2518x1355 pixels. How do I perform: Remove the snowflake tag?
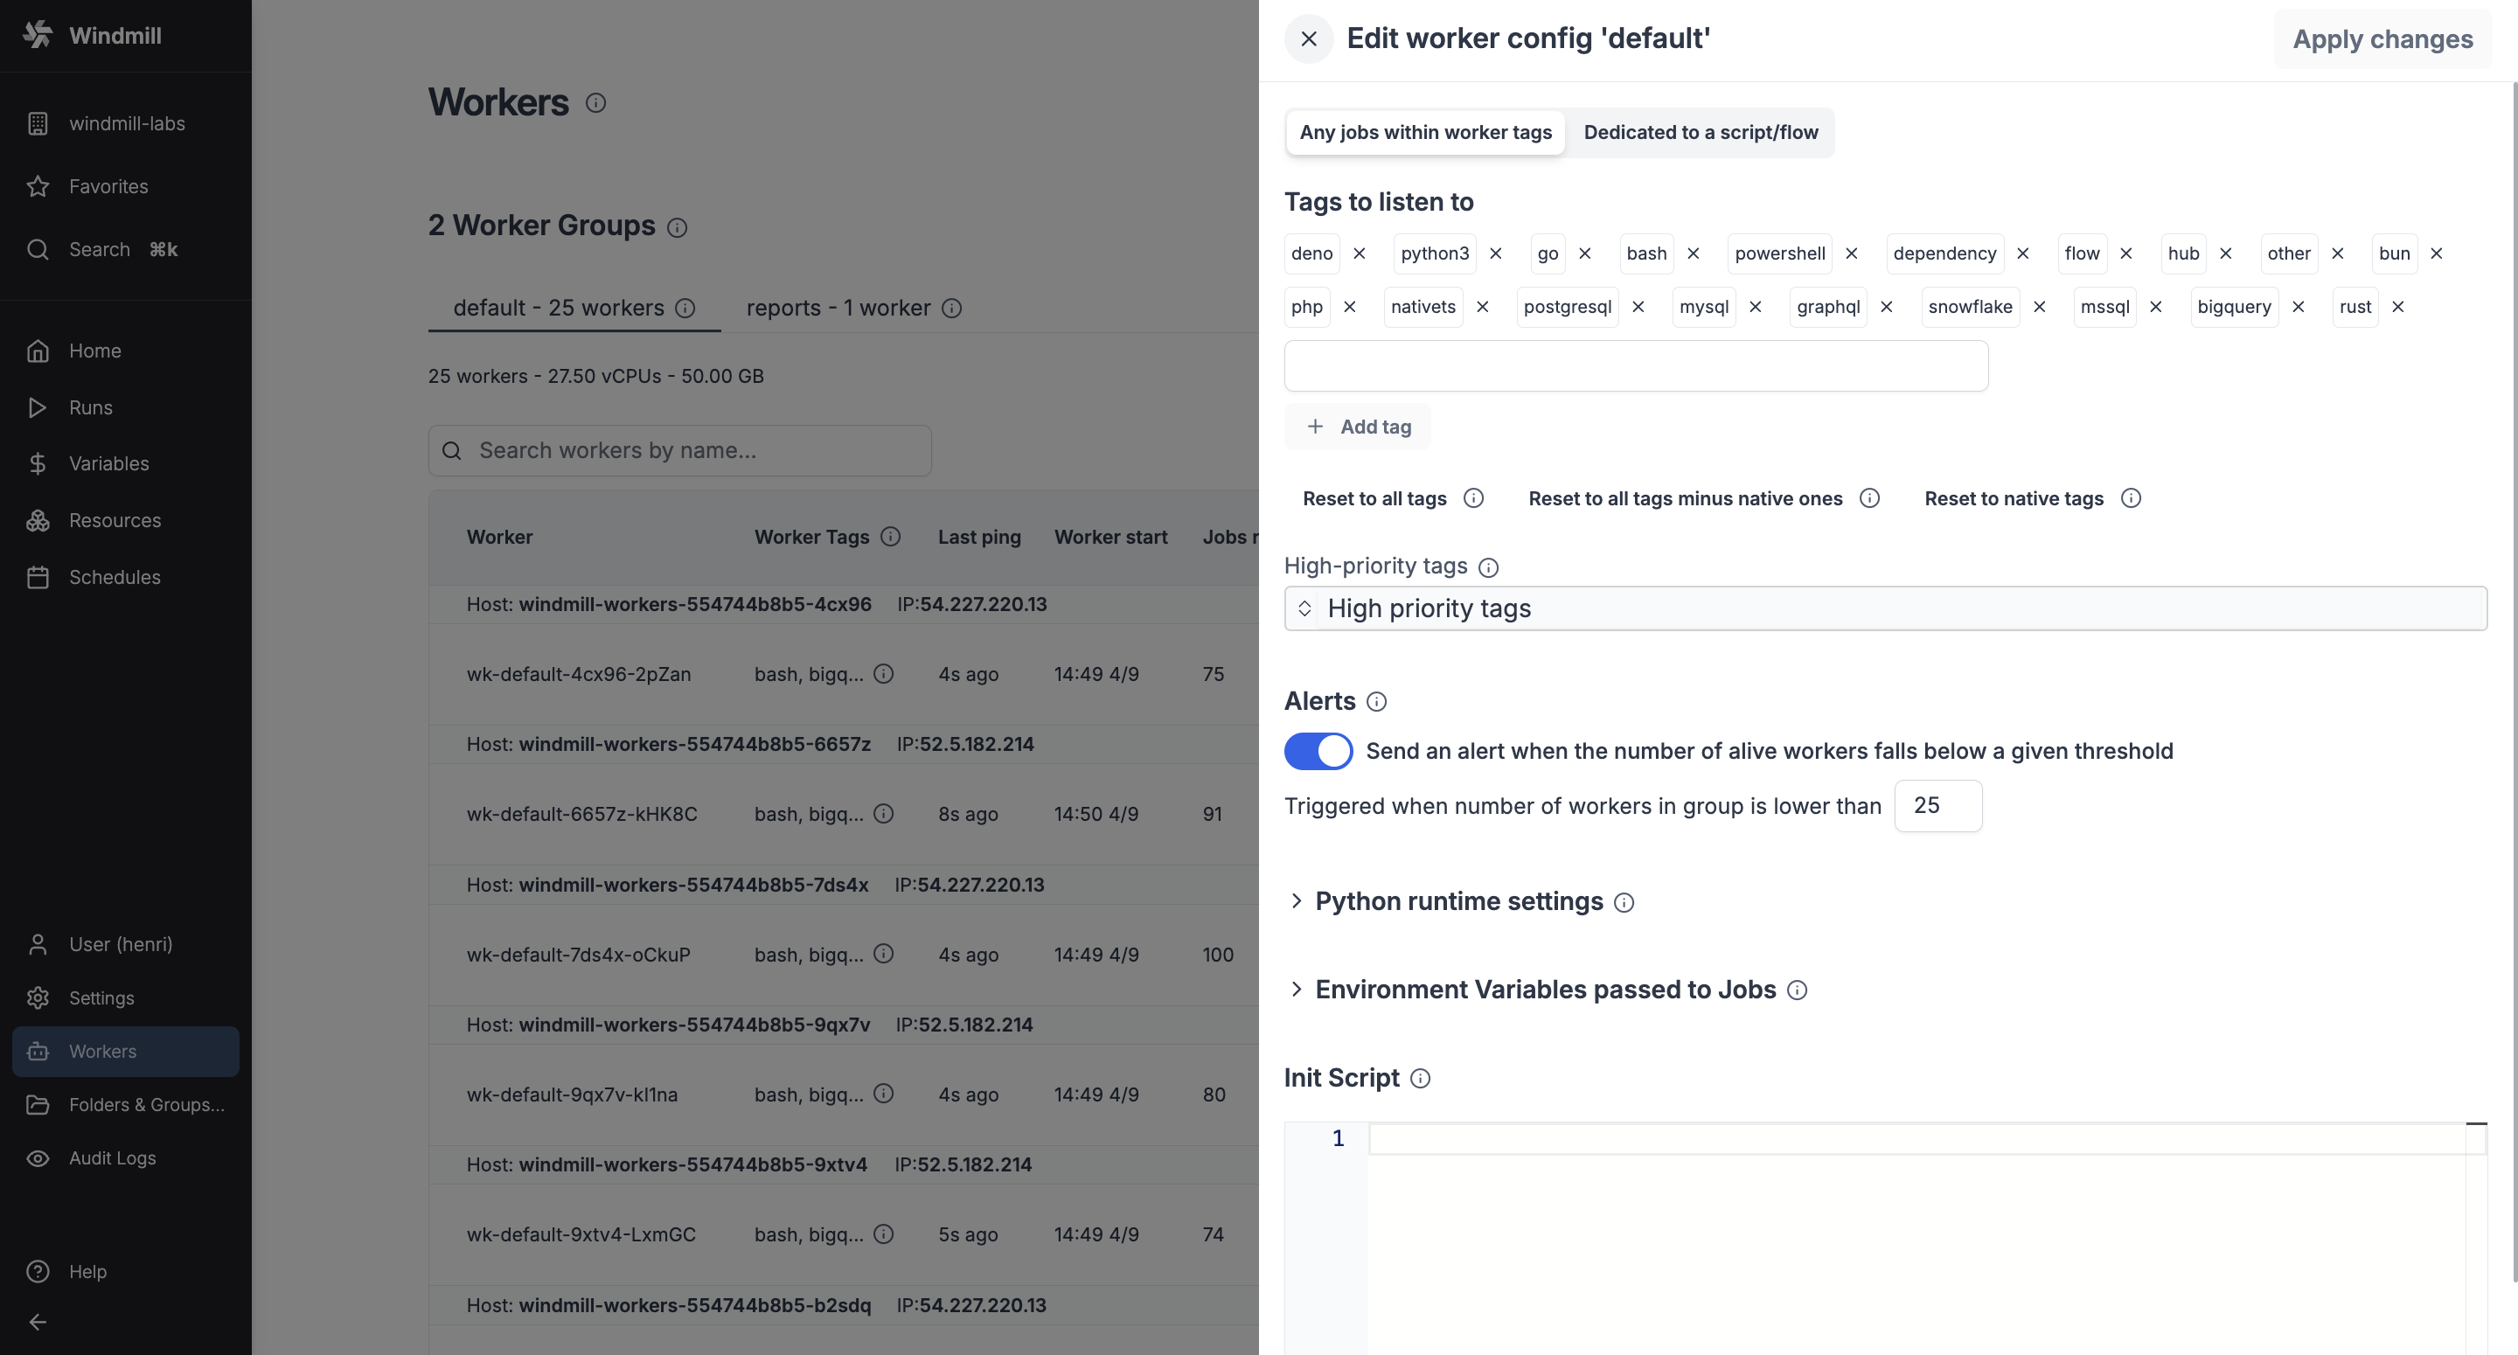tap(2041, 307)
